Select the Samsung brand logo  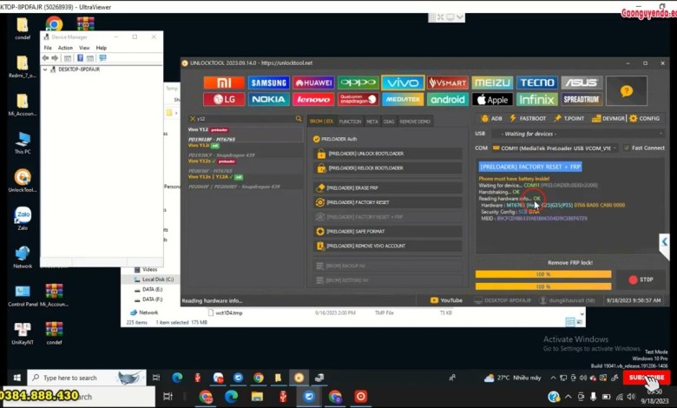coord(268,82)
